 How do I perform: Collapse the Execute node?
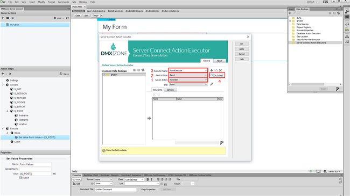coord(3,128)
